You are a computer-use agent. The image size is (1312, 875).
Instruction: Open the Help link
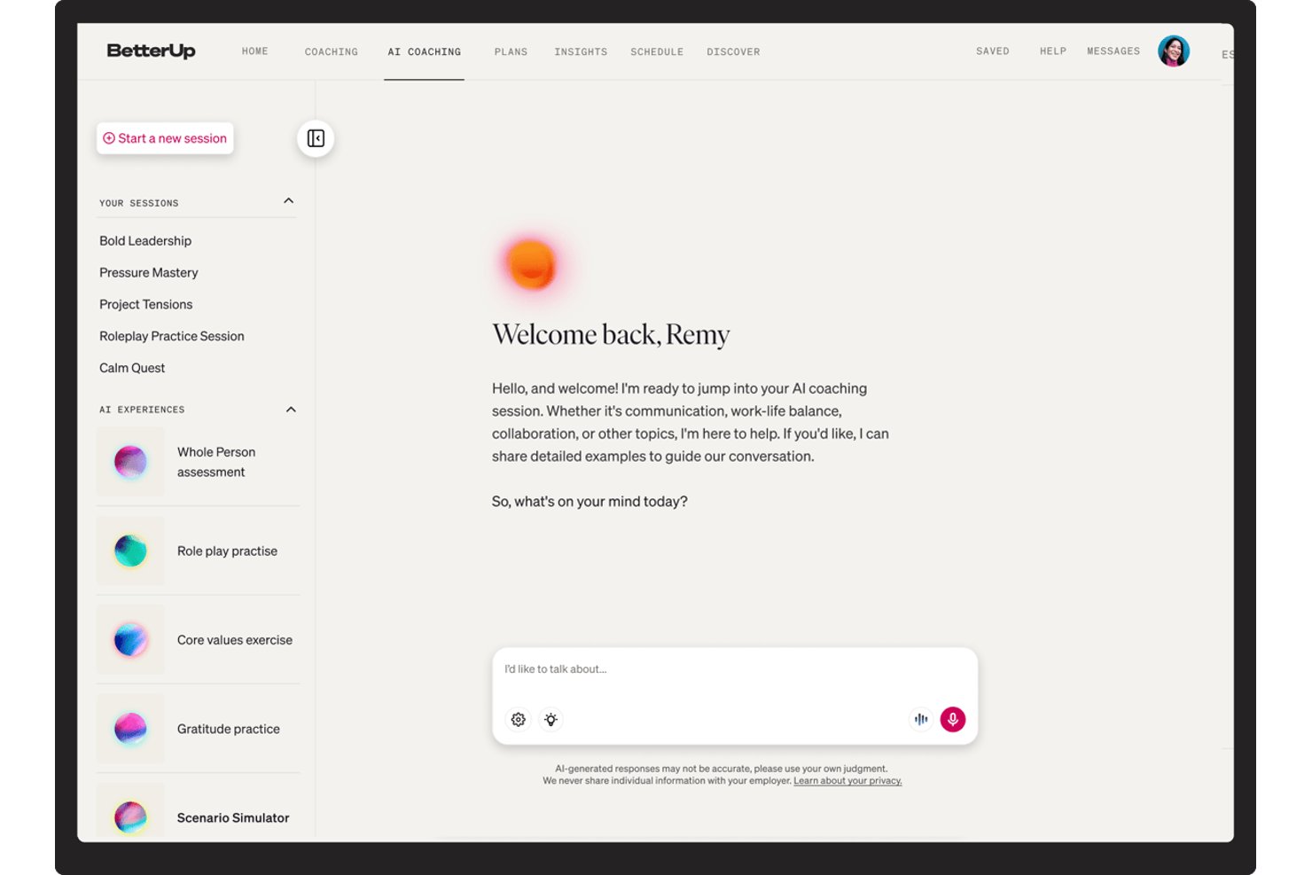[1053, 51]
